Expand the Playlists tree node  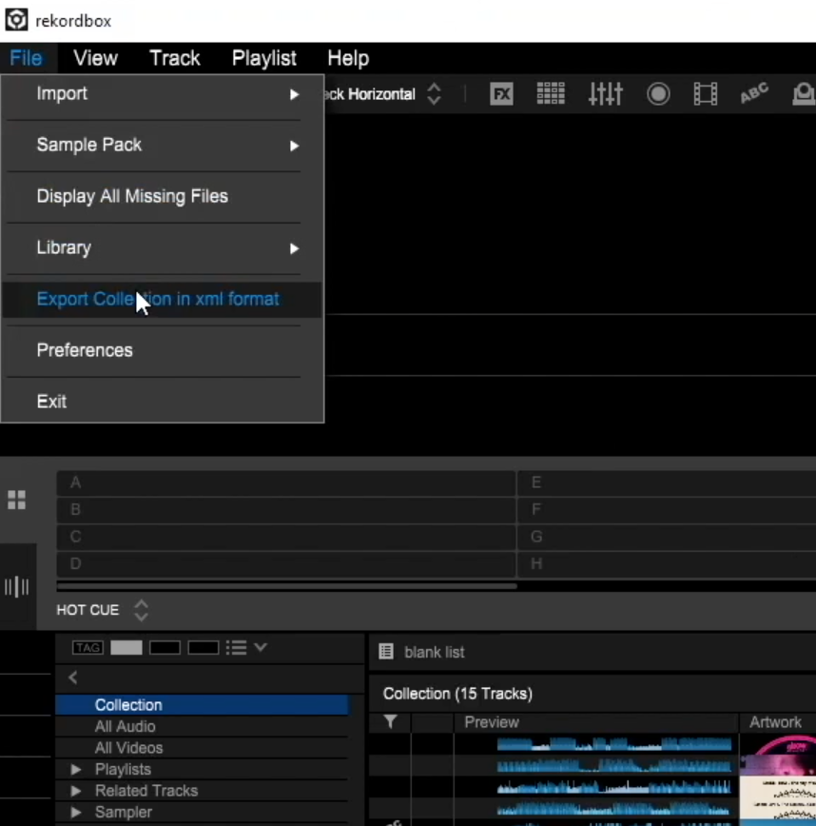pos(76,769)
